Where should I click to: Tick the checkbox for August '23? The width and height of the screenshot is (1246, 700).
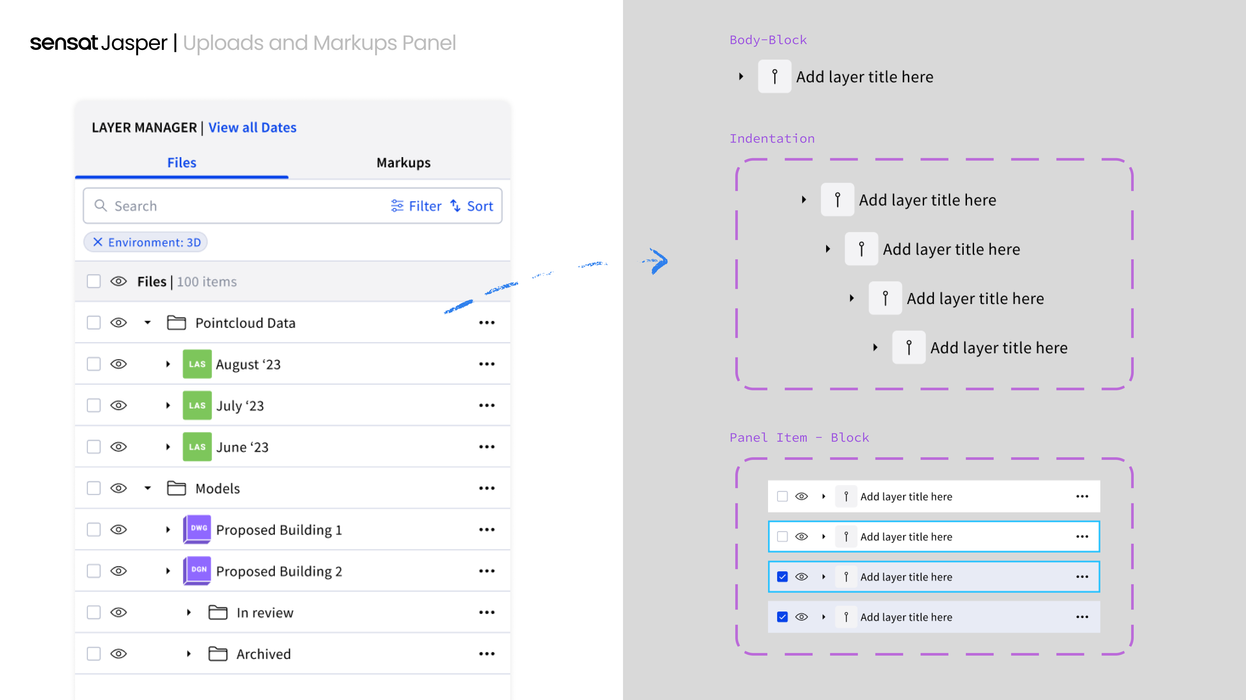93,364
